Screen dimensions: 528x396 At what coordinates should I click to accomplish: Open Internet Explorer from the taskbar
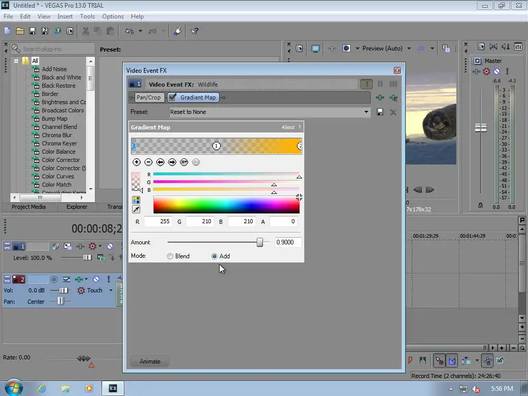[x=42, y=388]
